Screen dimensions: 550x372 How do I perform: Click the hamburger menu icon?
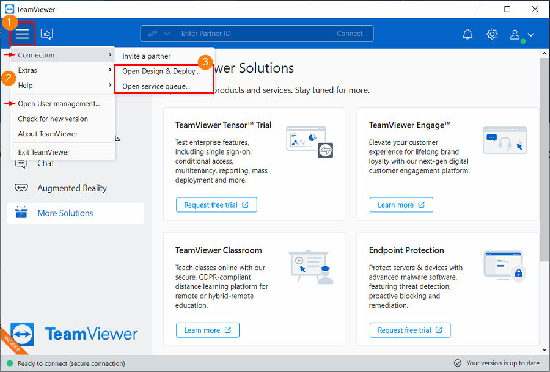coord(22,34)
